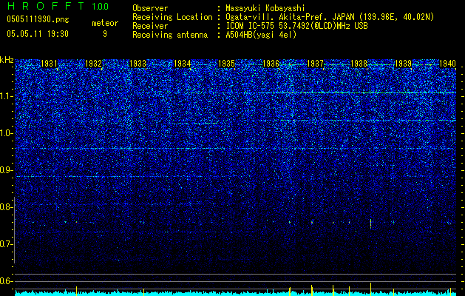Click the 1934 time label

pyautogui.click(x=182, y=64)
